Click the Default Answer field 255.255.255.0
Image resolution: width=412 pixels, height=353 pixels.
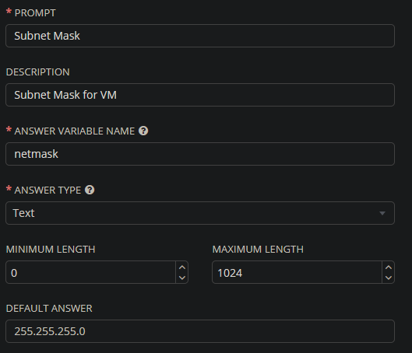200,331
